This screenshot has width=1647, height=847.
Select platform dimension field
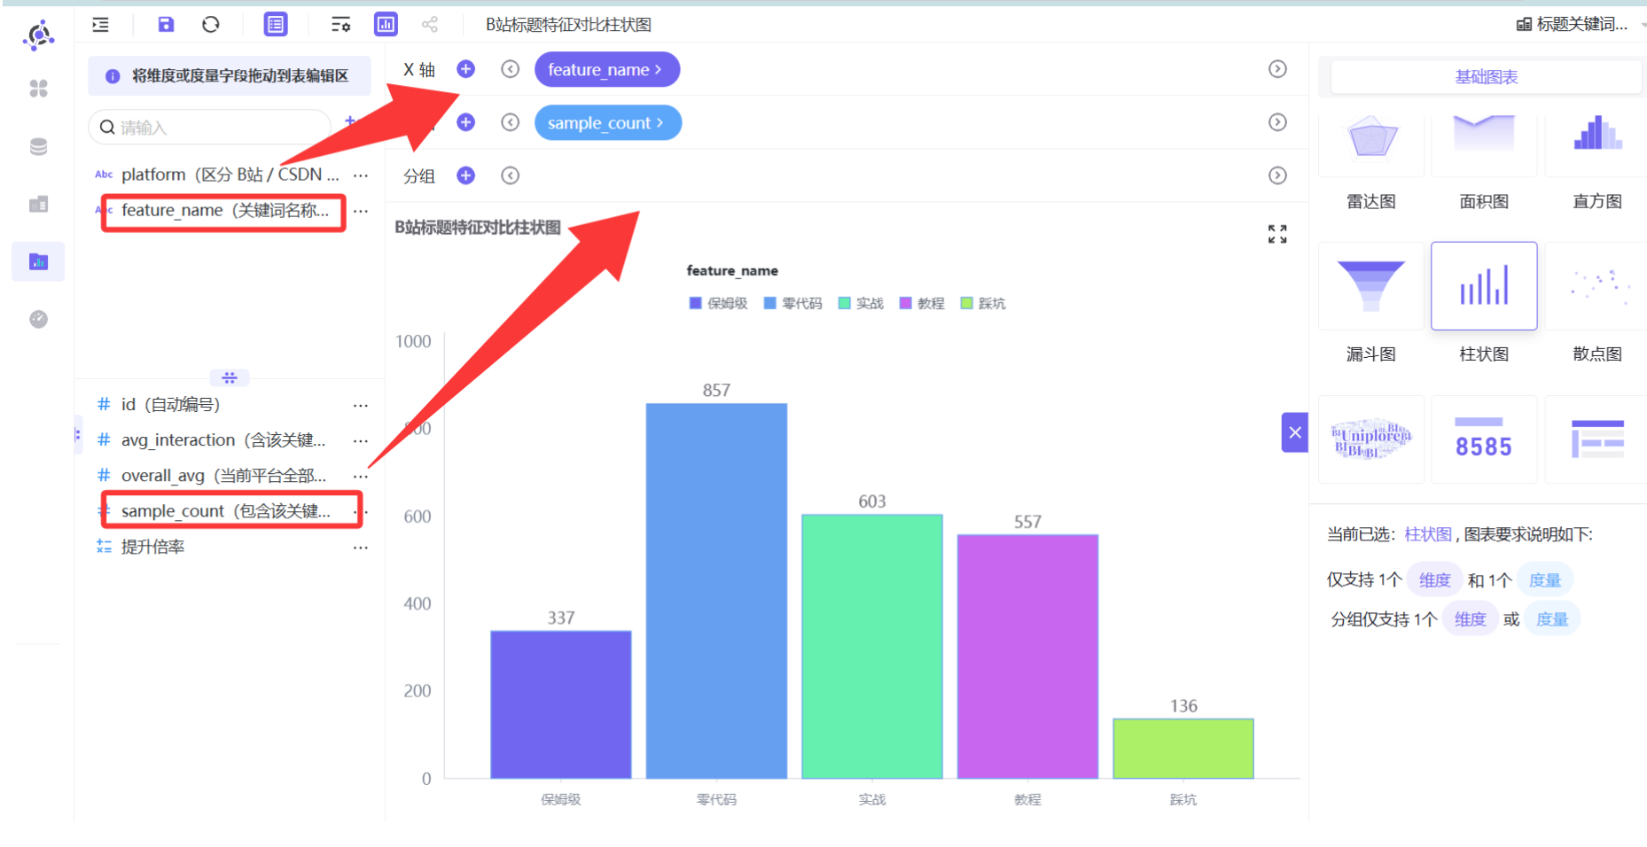click(230, 175)
